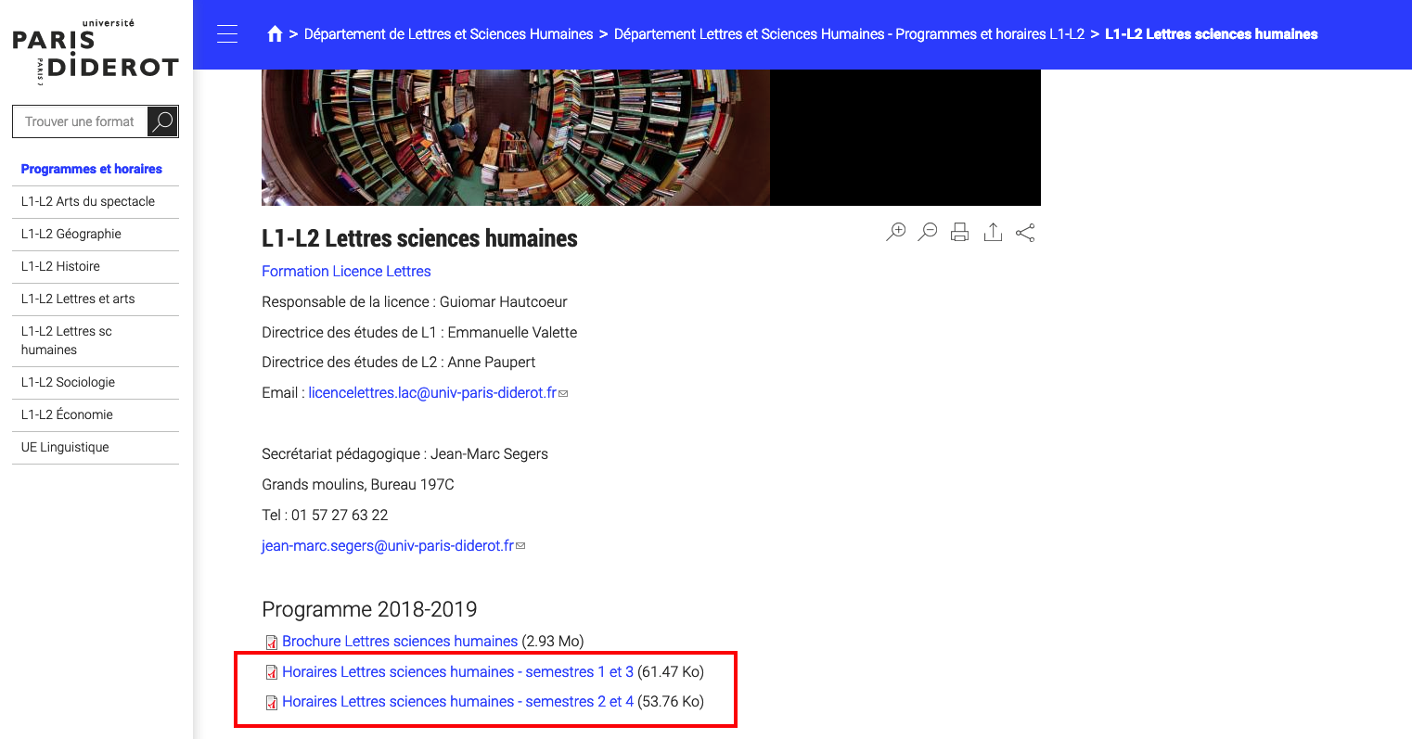
Task: Download Horaires semestres 2 et 4
Action: click(x=457, y=702)
